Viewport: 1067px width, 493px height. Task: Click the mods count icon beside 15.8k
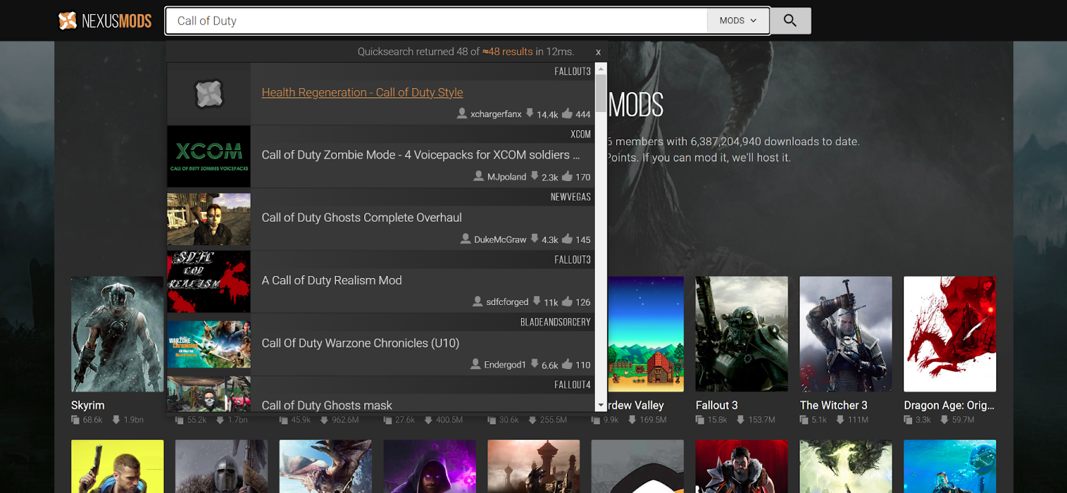tap(700, 420)
